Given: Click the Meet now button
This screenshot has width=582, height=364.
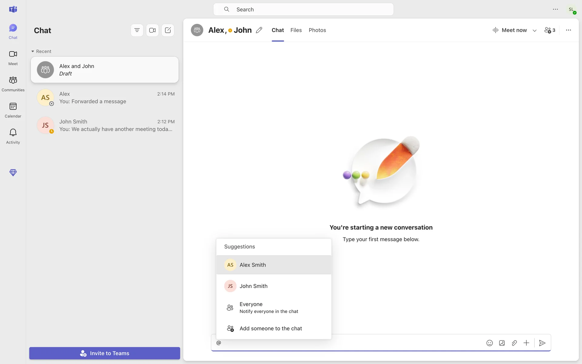Looking at the screenshot, I should point(510,30).
